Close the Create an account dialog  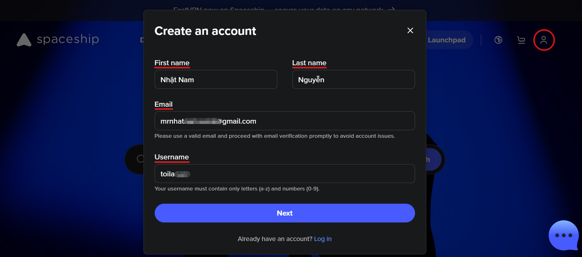click(410, 30)
